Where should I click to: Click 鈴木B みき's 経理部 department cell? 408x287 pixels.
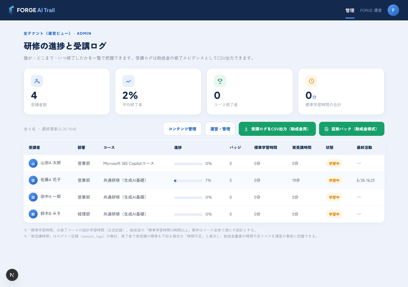point(84,214)
